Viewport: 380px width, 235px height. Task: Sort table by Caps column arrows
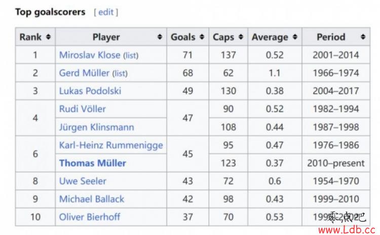click(x=241, y=37)
